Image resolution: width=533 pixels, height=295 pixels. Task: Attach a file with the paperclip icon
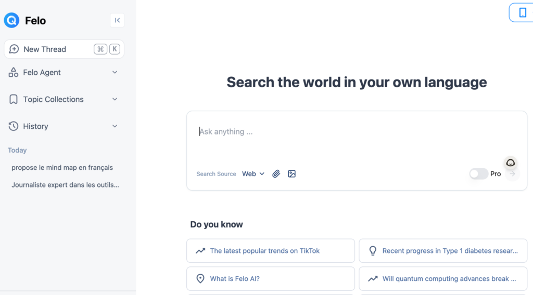(x=276, y=174)
